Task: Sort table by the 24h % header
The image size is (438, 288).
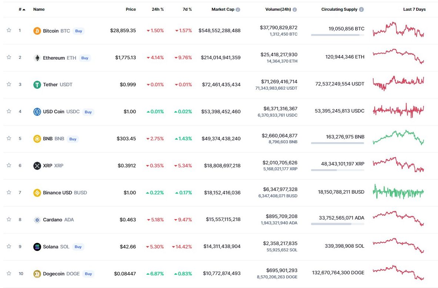Action: [158, 10]
